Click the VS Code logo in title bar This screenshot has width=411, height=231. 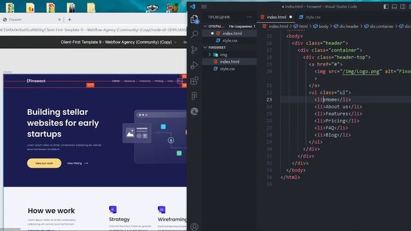coord(193,6)
